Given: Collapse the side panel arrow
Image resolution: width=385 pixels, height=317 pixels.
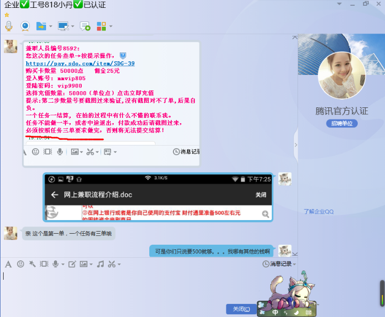Looking at the screenshot, I should (x=296, y=145).
